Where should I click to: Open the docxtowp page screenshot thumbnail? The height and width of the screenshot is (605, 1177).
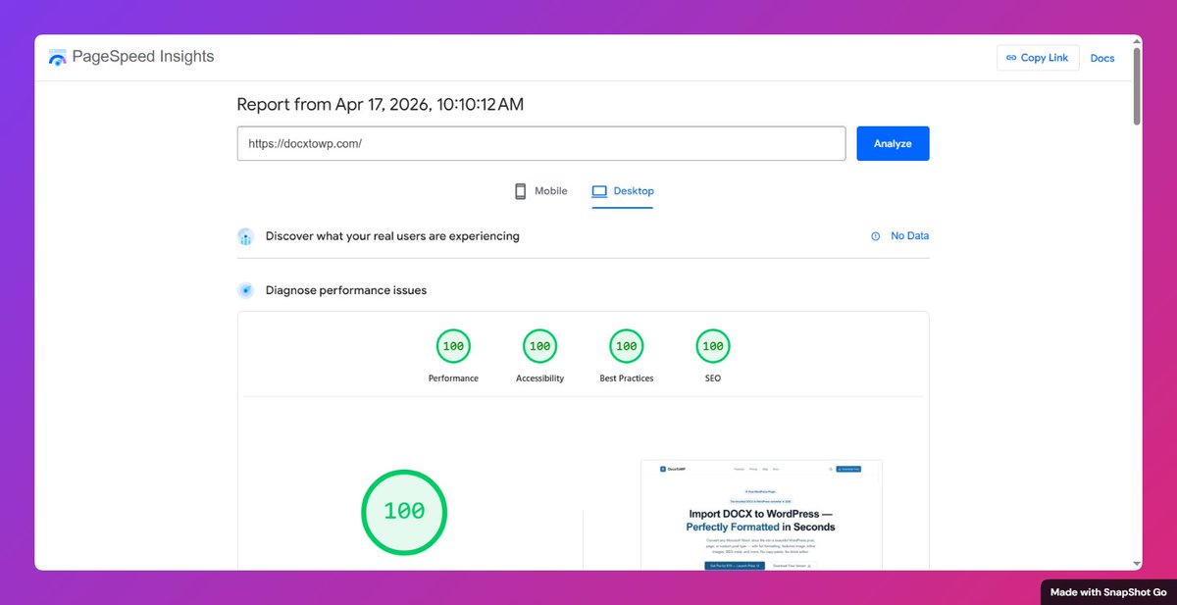tap(761, 515)
